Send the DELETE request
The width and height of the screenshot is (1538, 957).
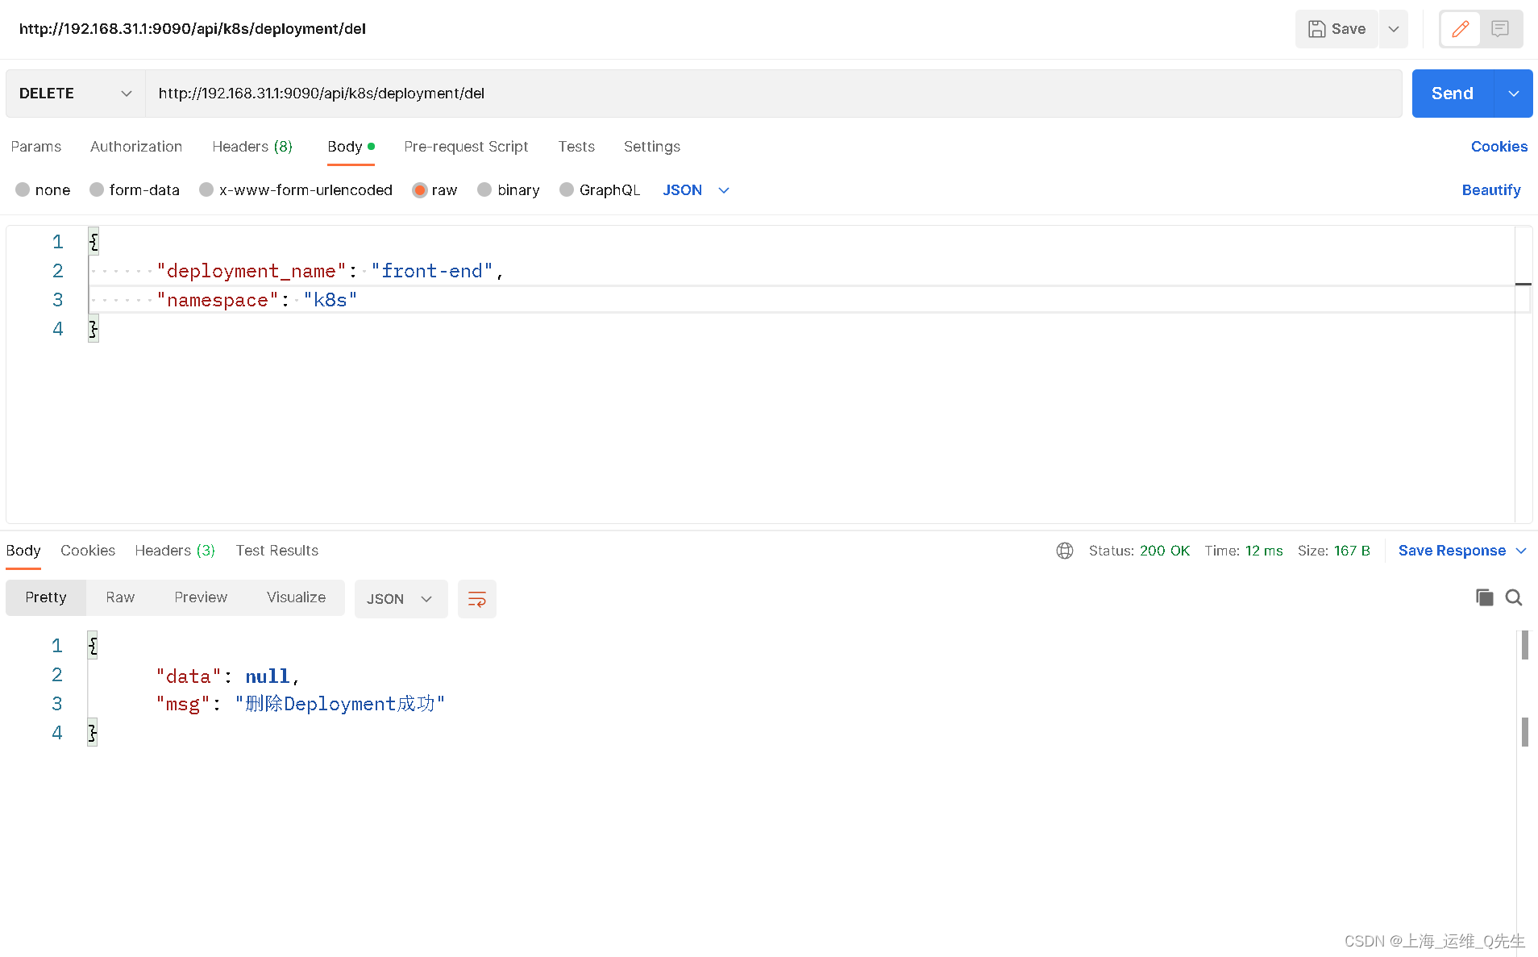[1453, 94]
